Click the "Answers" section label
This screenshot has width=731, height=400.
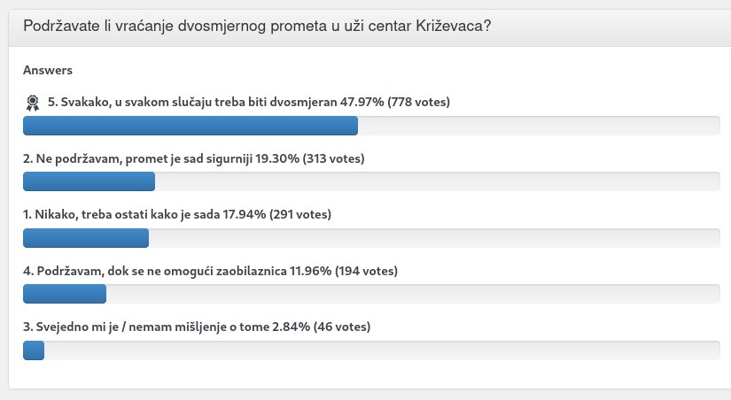tap(48, 70)
